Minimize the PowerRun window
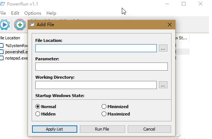This screenshot has height=139, width=212. click(167, 4)
